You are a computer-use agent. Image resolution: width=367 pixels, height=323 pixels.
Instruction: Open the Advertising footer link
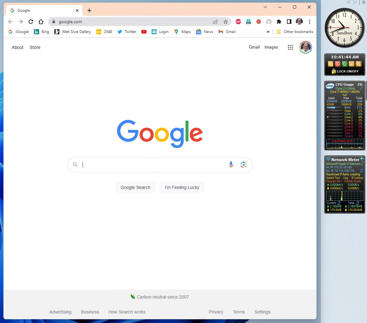pos(60,312)
